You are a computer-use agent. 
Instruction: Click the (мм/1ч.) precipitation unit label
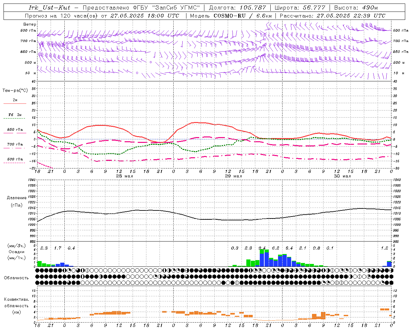[16, 258]
